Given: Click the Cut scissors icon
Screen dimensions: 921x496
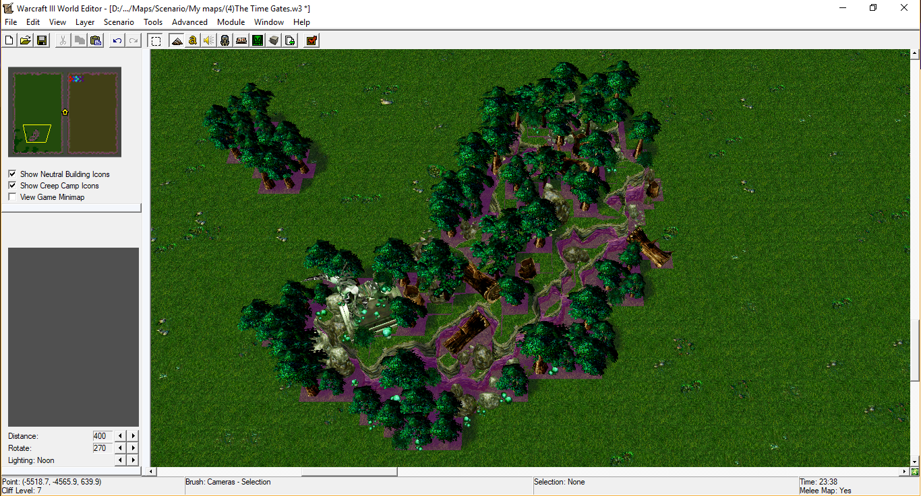Looking at the screenshot, I should (x=63, y=40).
